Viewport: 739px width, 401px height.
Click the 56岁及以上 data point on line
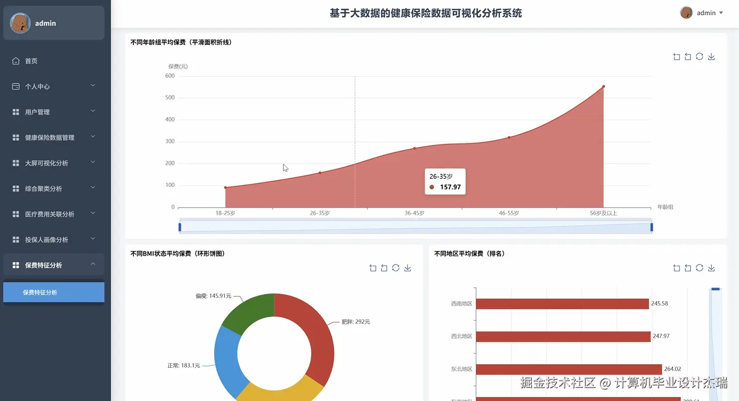click(x=603, y=86)
